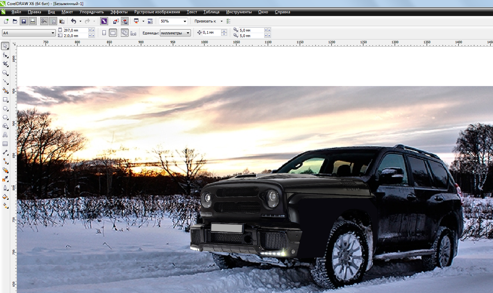Toggle Current Page layout button
The image size is (493, 293).
click(134, 33)
